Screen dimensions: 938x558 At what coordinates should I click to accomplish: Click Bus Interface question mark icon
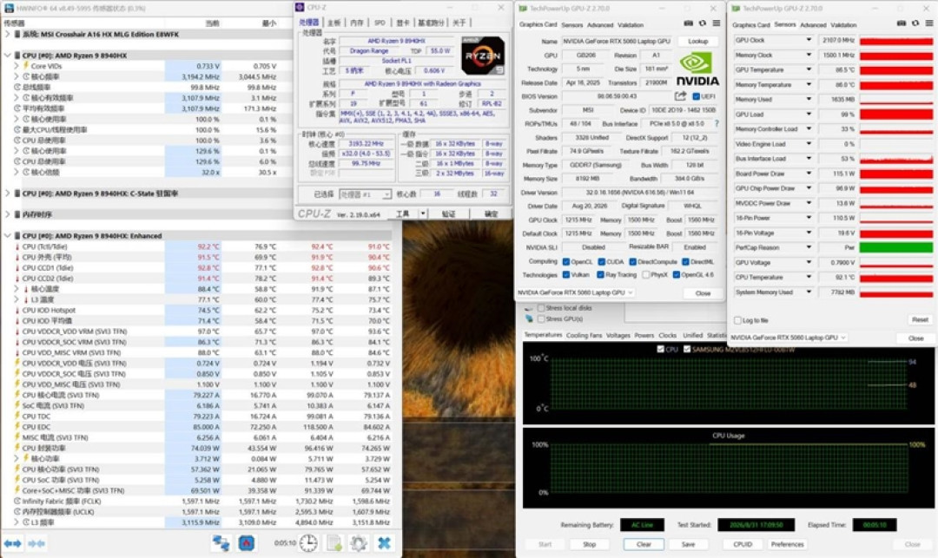[x=716, y=124]
